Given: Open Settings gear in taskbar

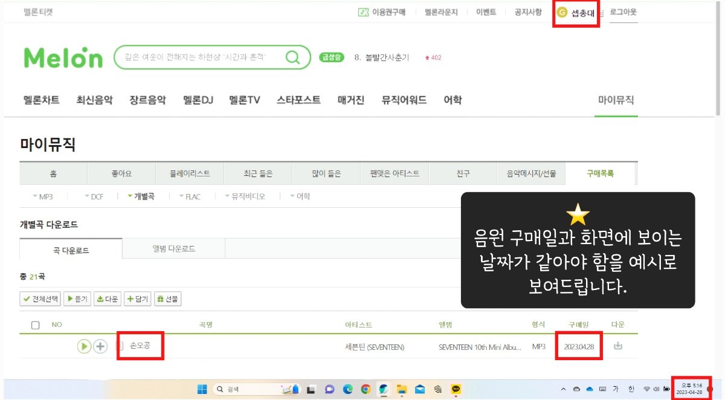Looking at the screenshot, I should [x=438, y=390].
